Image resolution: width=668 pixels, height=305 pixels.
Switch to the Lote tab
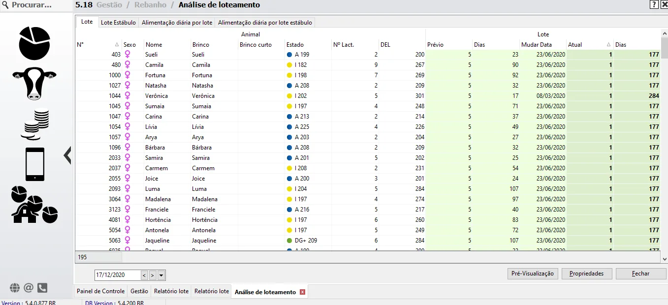tap(87, 23)
